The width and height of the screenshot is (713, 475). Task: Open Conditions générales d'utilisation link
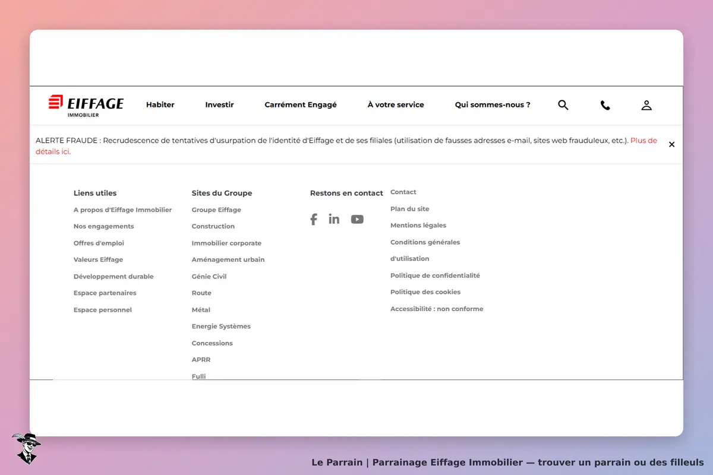[x=425, y=250]
